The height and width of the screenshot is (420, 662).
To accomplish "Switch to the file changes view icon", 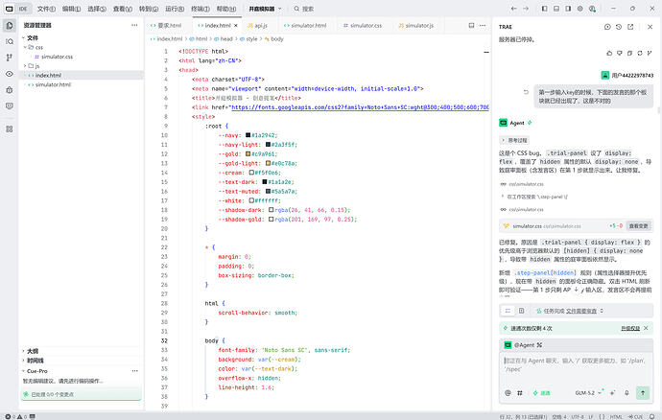I will [521, 311].
